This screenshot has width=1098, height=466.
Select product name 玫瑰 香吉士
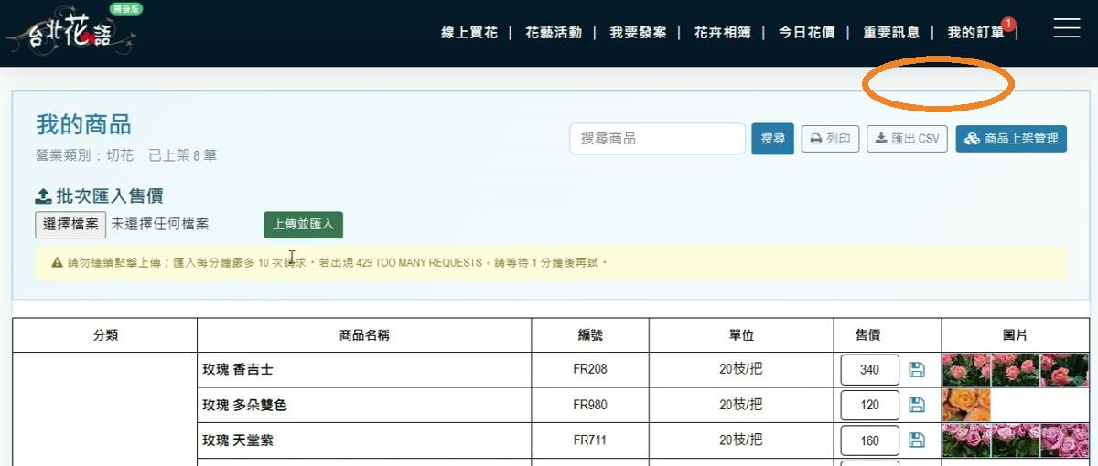click(238, 370)
